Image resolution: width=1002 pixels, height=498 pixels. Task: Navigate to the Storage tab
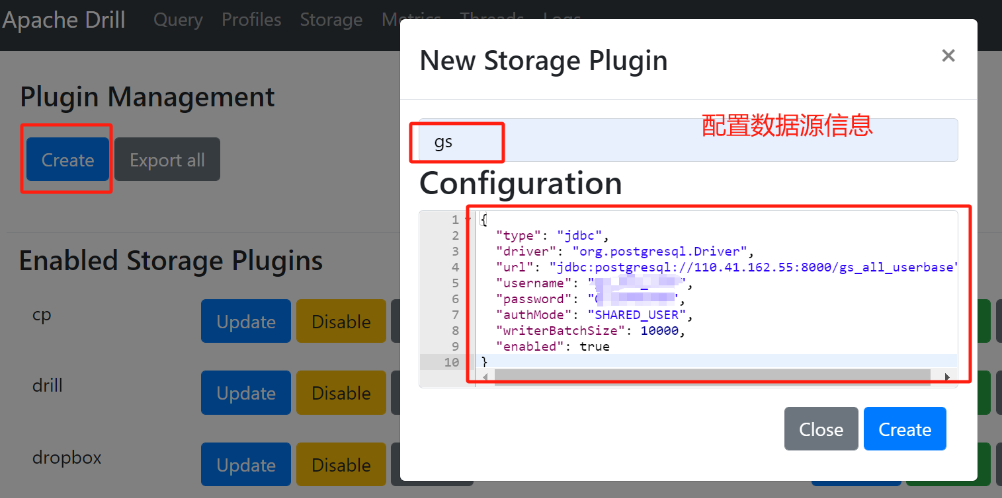click(331, 19)
